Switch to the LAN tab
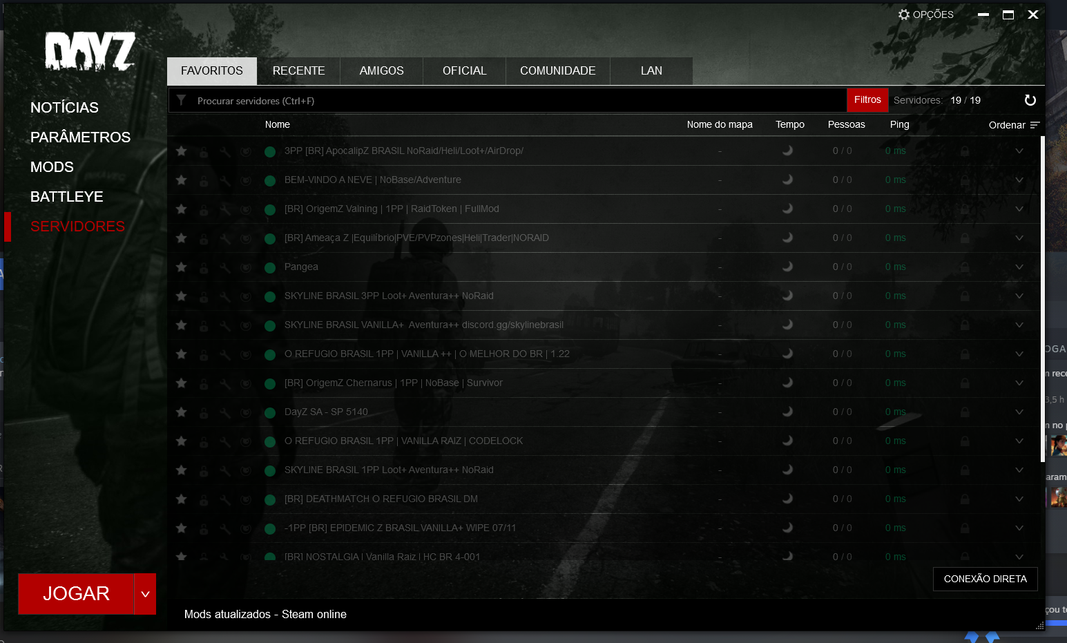The width and height of the screenshot is (1067, 643). point(651,71)
